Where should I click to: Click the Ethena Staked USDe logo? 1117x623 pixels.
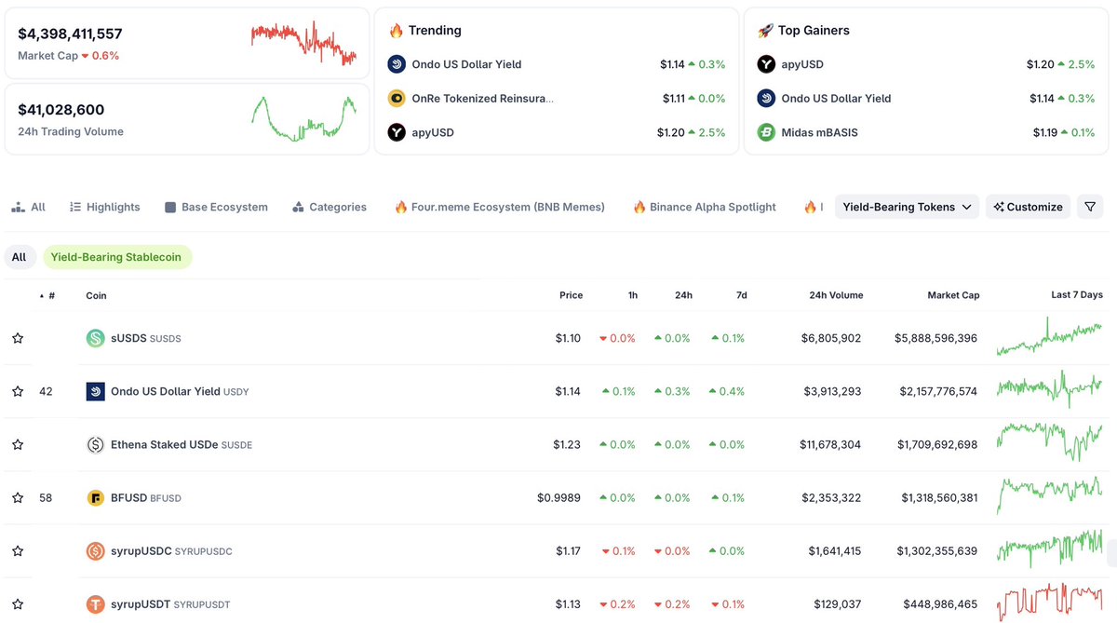click(x=95, y=445)
